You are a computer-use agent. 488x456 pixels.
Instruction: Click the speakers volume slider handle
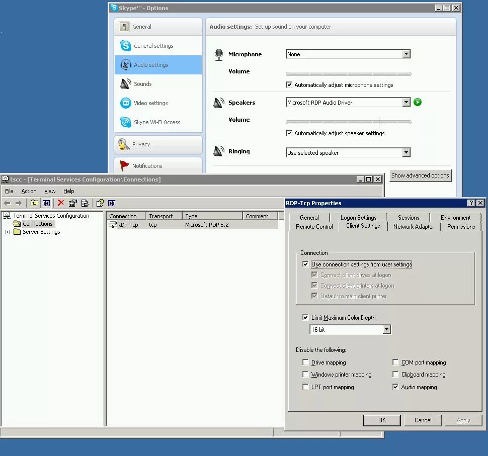click(379, 122)
